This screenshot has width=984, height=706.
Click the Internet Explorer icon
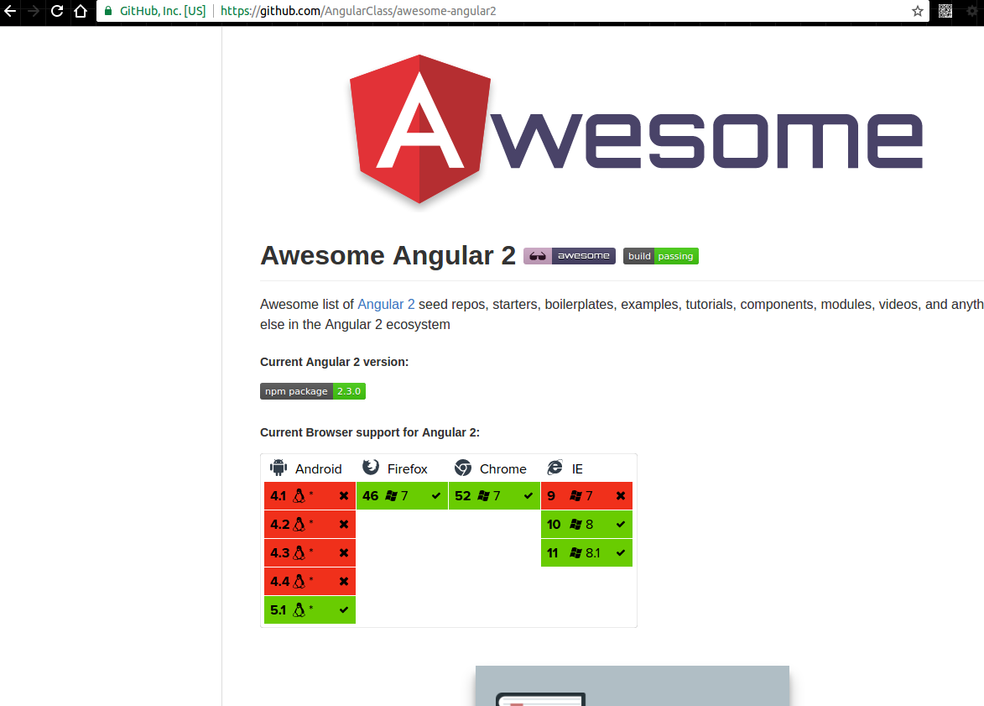pos(554,468)
